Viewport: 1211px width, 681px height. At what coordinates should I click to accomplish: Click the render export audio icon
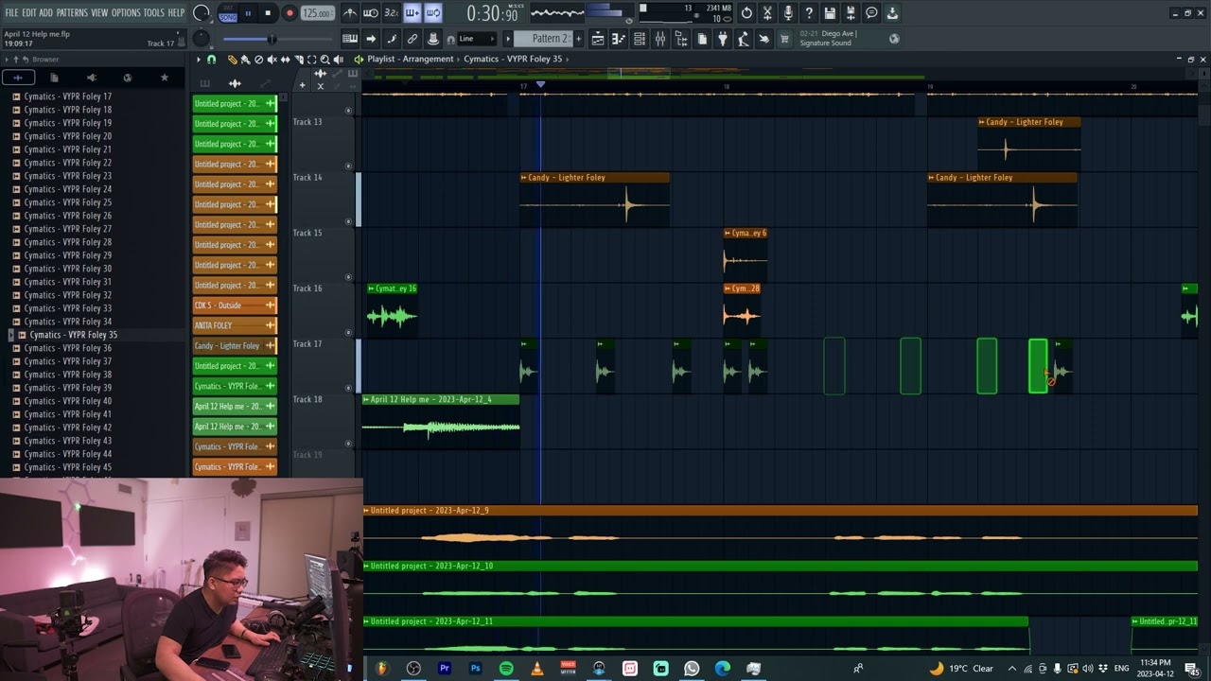pos(851,13)
